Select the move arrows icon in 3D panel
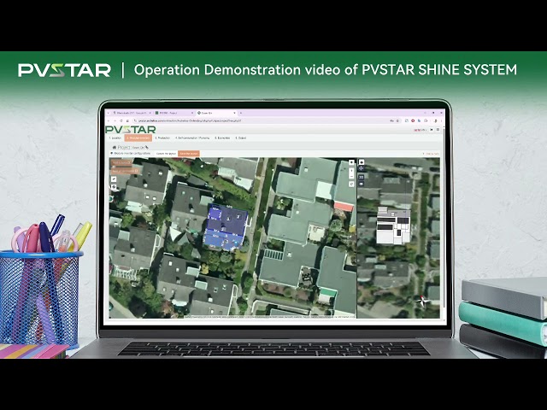This screenshot has height=410, width=547. coord(362,168)
